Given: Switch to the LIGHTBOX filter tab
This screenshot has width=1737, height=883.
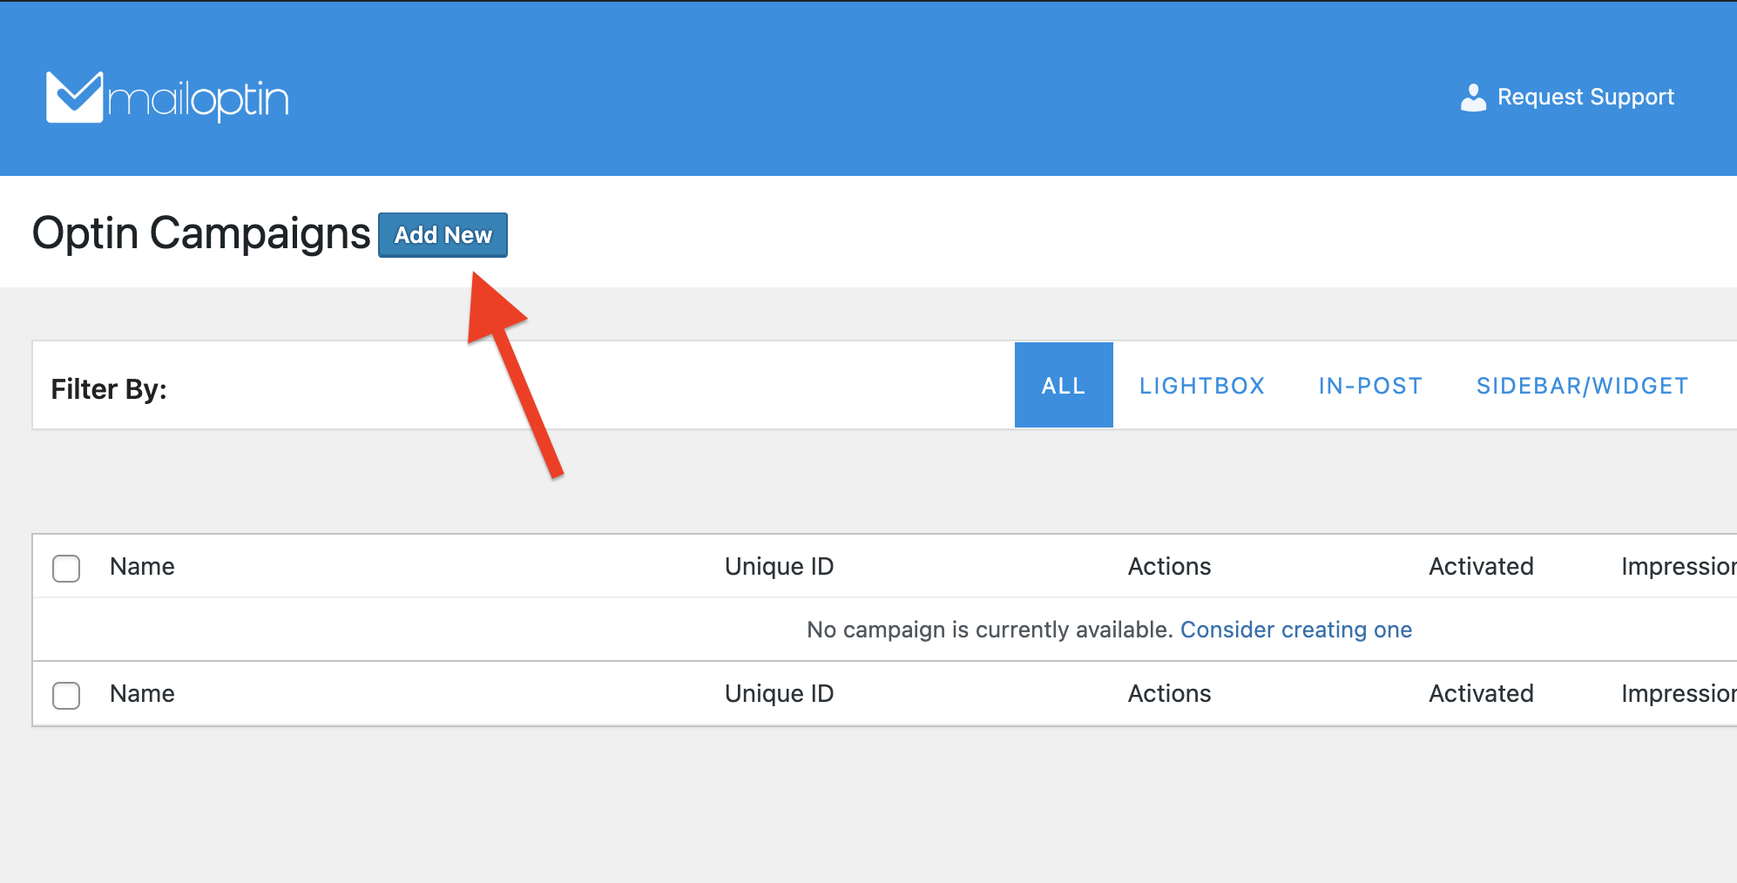Looking at the screenshot, I should (x=1202, y=386).
